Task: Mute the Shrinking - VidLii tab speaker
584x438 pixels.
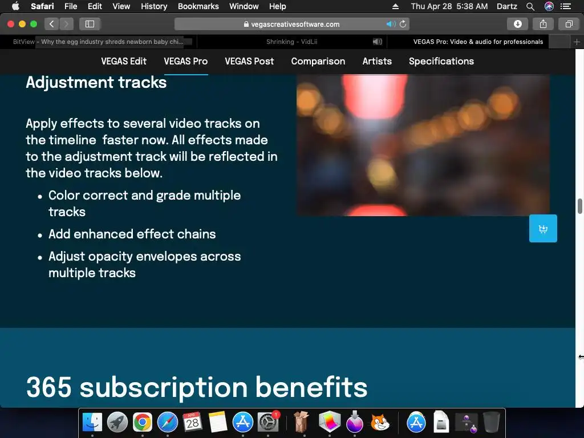Action: click(x=378, y=42)
